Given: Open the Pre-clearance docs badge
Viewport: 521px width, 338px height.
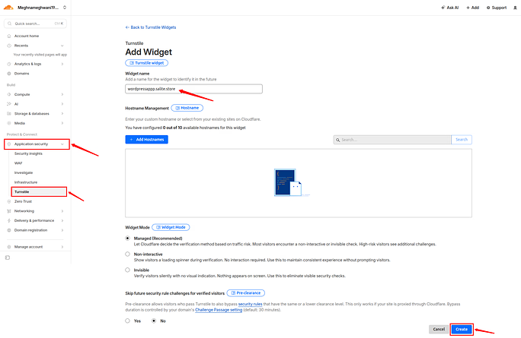Looking at the screenshot, I should [x=246, y=293].
